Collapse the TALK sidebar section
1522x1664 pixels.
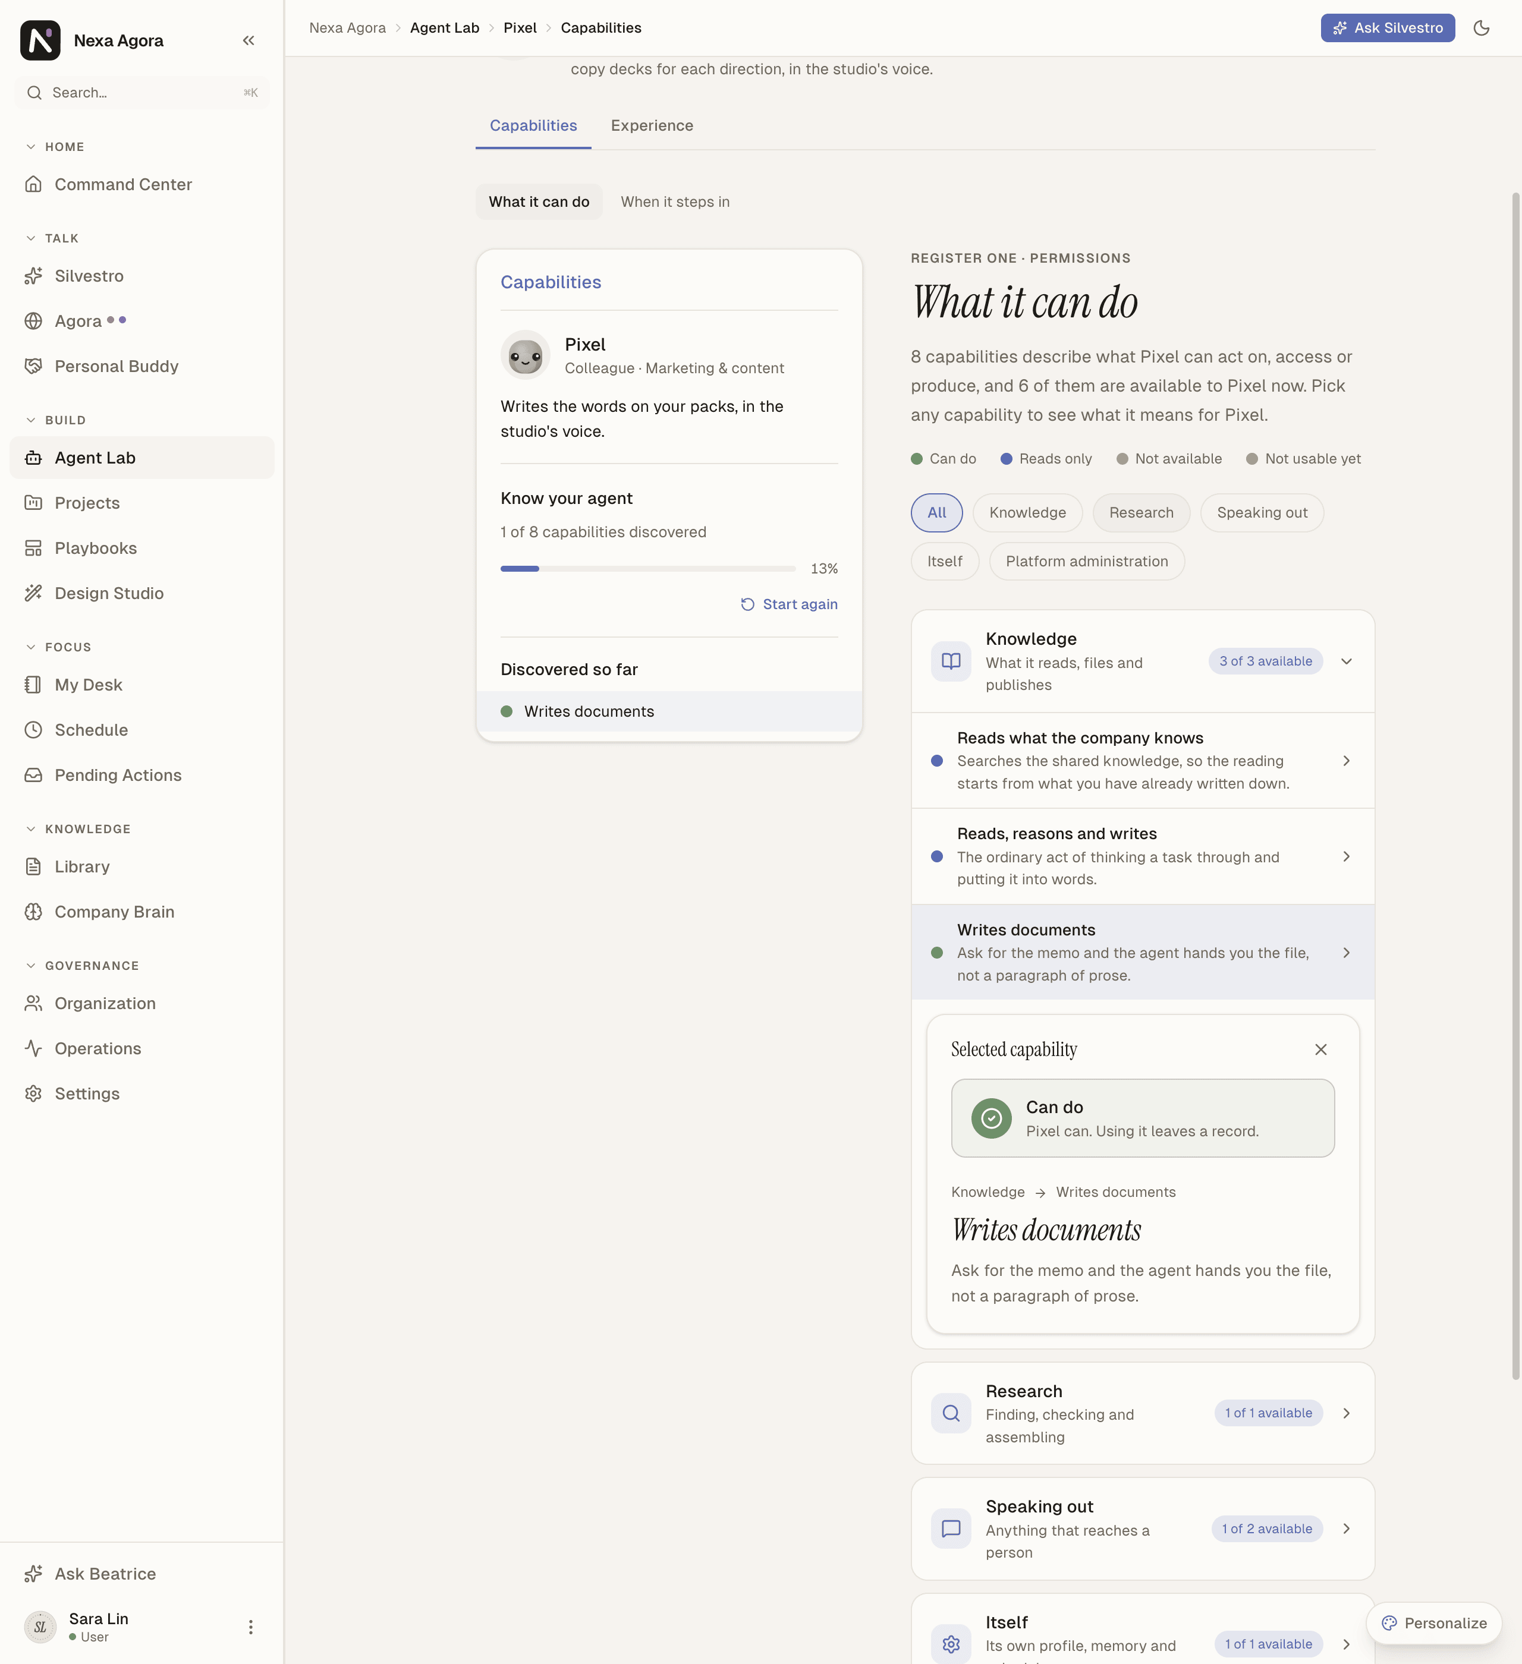(x=52, y=238)
